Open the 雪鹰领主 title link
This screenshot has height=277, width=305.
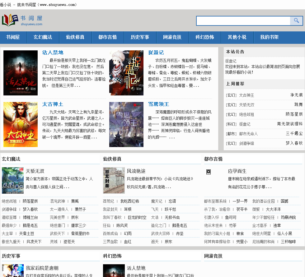[158, 104]
